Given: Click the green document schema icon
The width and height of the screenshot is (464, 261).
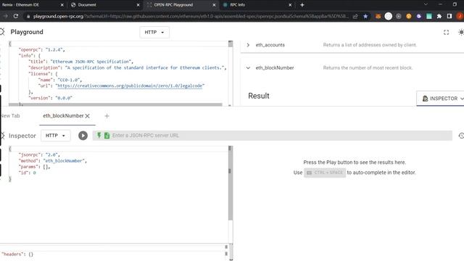Looking at the screenshot, I should [107, 136].
